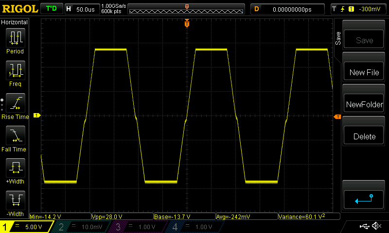Select the +Width measurement icon
389x233 pixels.
(x=15, y=168)
